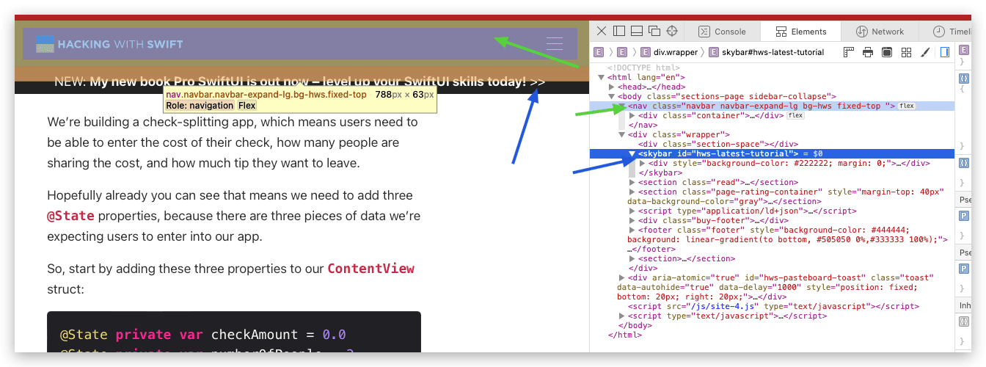Toggle compositing borders grid icon
The height and width of the screenshot is (367, 986).
click(x=906, y=52)
